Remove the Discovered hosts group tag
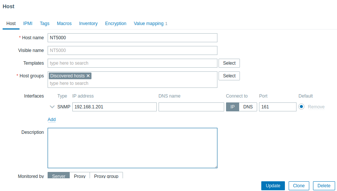 (88, 76)
